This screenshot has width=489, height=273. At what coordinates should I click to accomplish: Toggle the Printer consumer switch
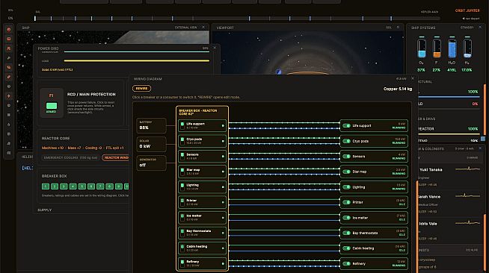click(346, 202)
